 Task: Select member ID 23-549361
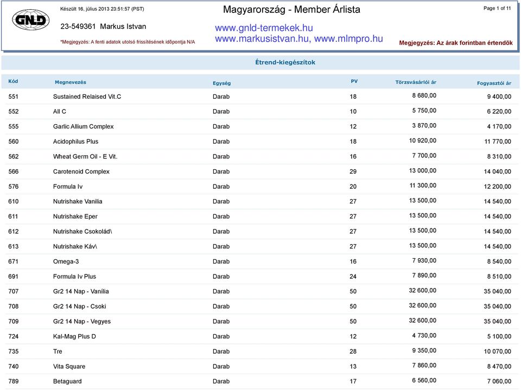pyautogui.click(x=78, y=27)
